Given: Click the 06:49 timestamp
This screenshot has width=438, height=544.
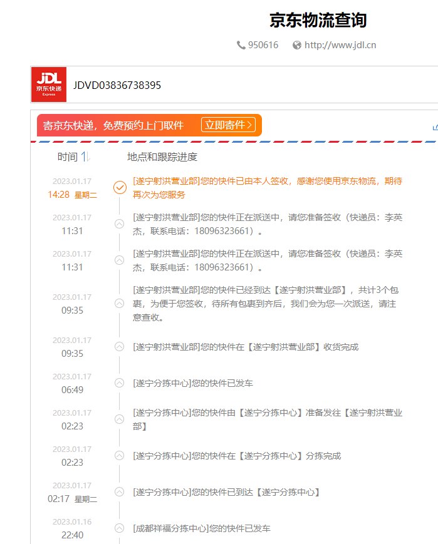Looking at the screenshot, I should [x=72, y=389].
